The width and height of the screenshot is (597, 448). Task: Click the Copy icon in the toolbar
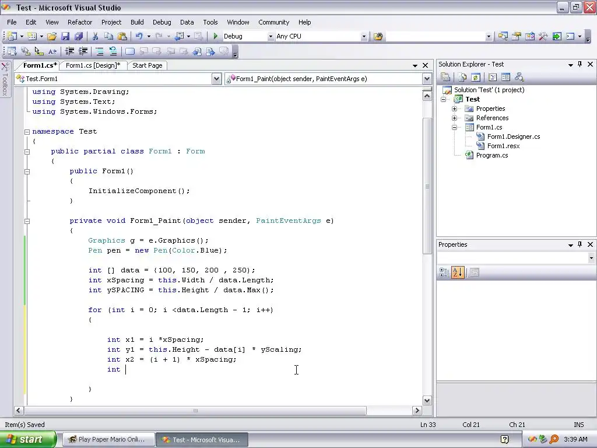(x=108, y=36)
